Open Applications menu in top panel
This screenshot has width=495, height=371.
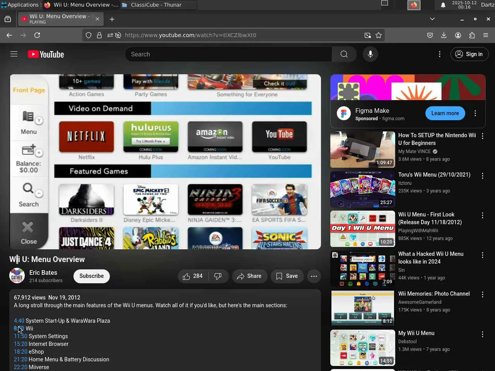click(20, 5)
